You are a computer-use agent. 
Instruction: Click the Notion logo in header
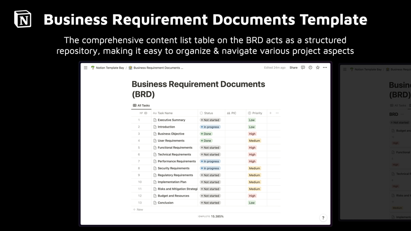coord(23,19)
